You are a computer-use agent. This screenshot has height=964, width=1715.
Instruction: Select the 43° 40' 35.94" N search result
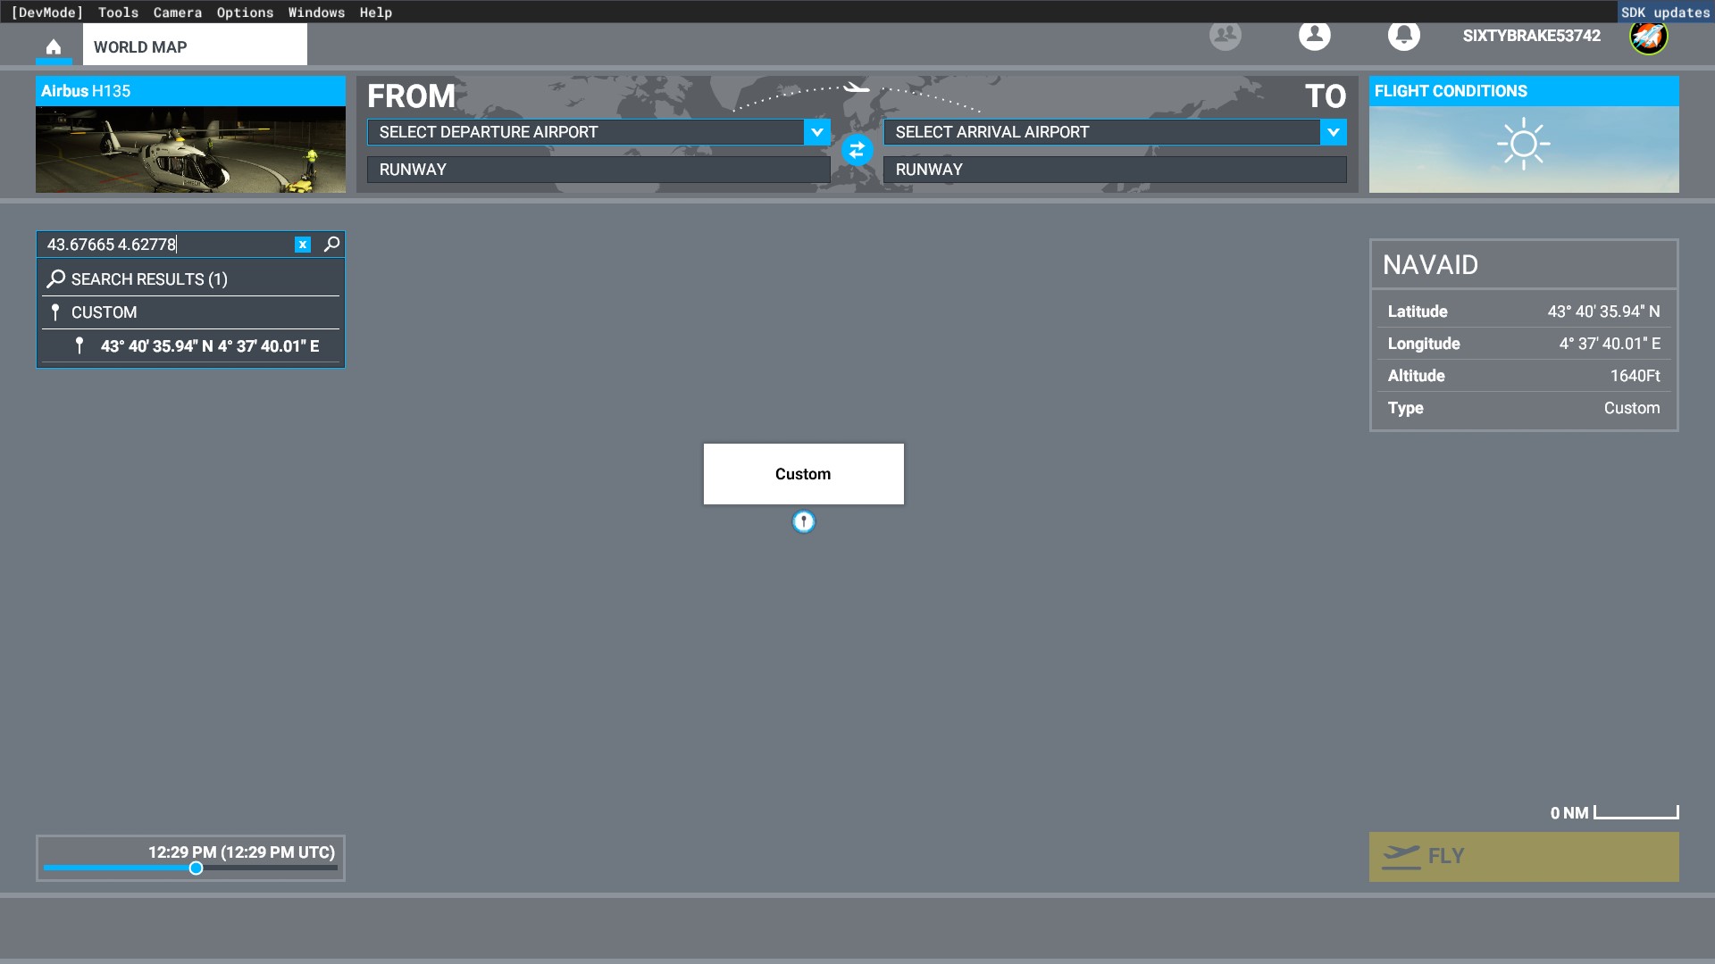click(209, 346)
